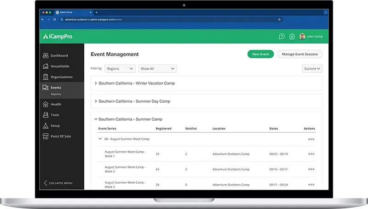Click the iCampPro logo

pos(57,36)
